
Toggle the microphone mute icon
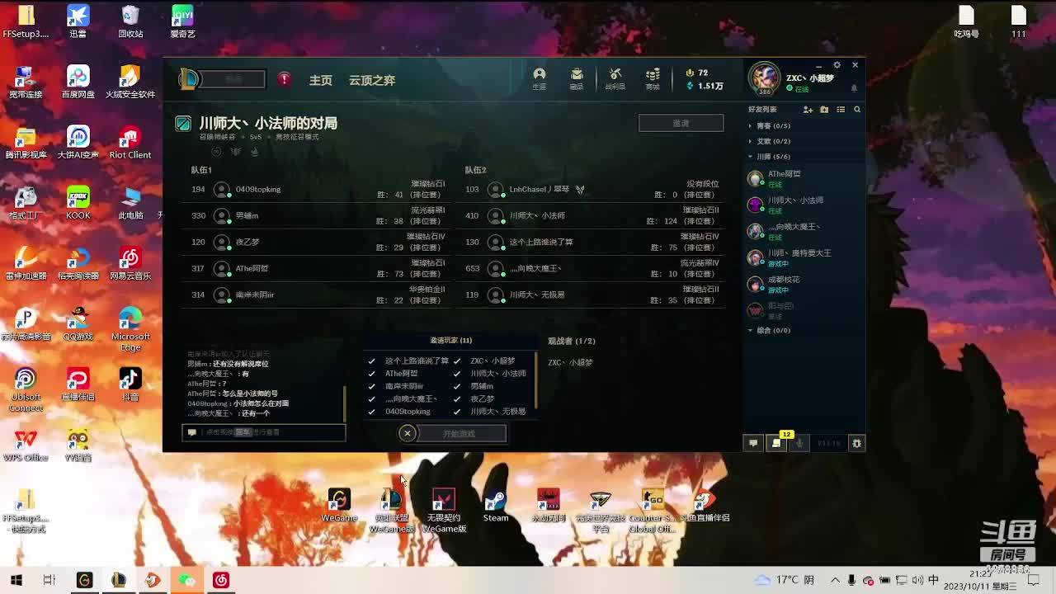(799, 443)
